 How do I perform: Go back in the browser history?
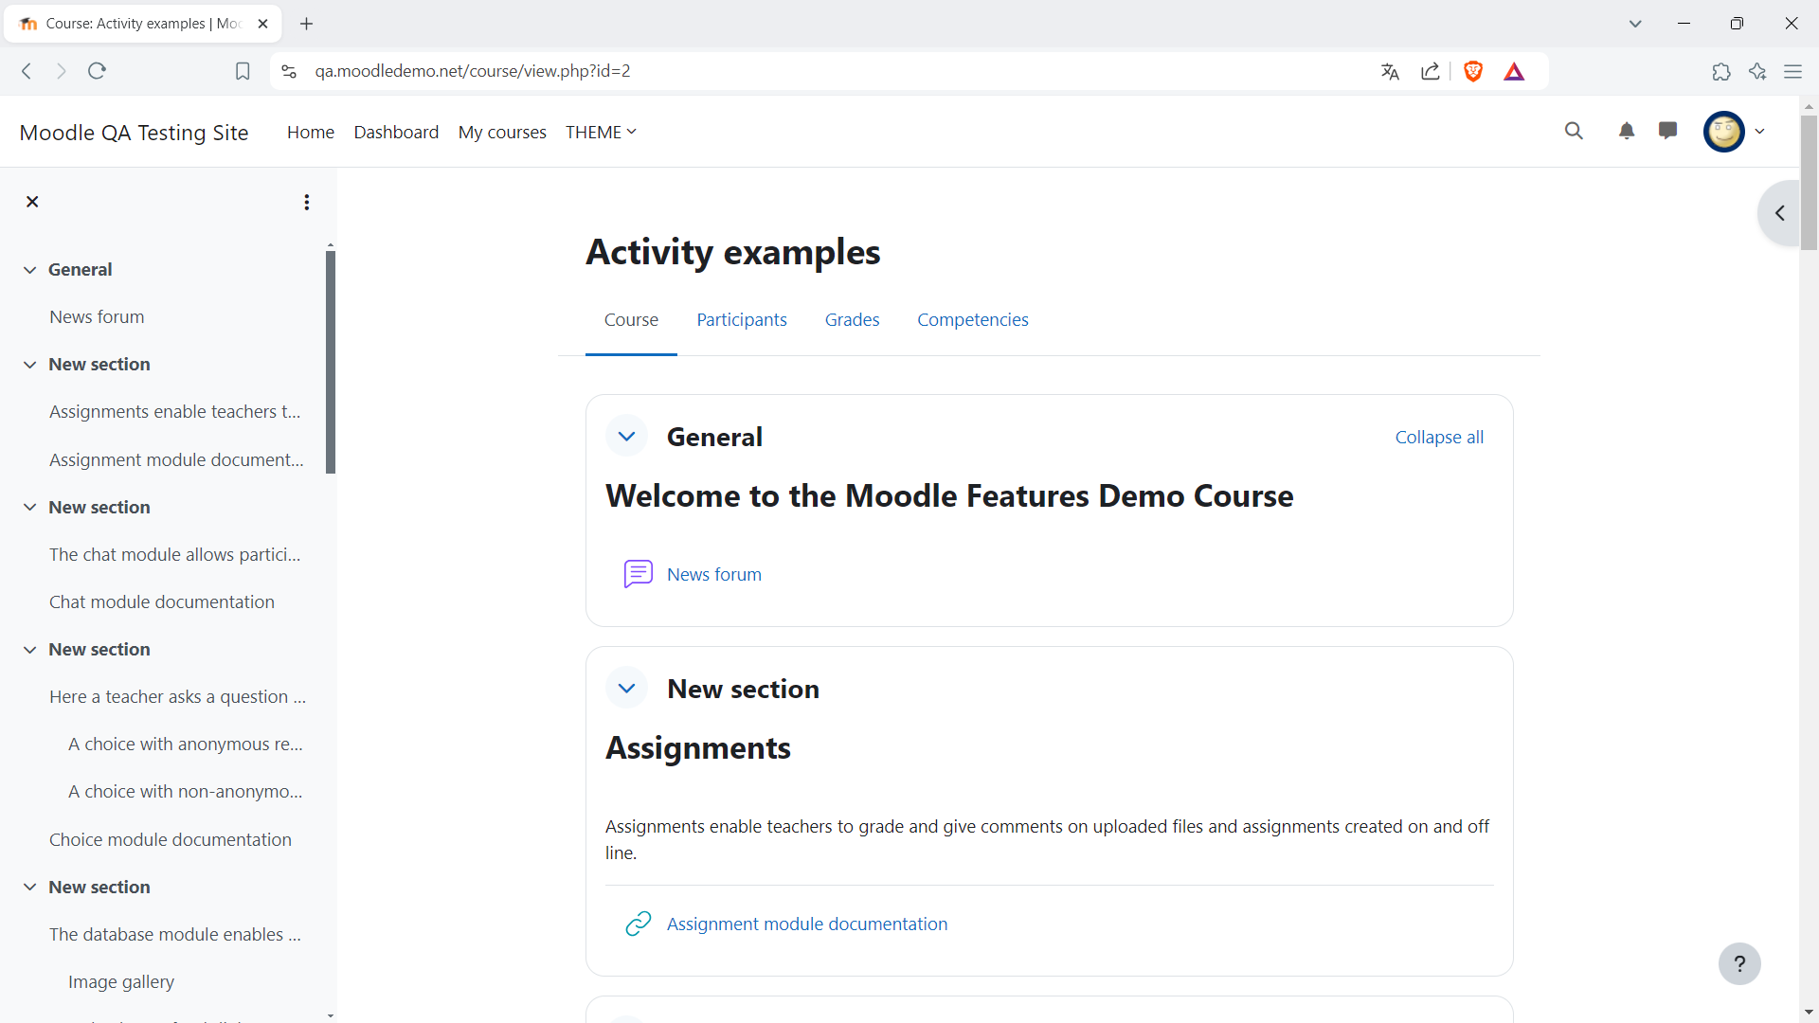click(27, 71)
